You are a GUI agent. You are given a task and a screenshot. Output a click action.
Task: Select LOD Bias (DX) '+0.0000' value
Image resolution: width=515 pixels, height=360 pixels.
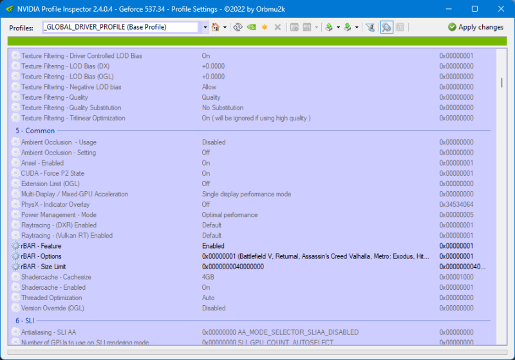(x=213, y=66)
